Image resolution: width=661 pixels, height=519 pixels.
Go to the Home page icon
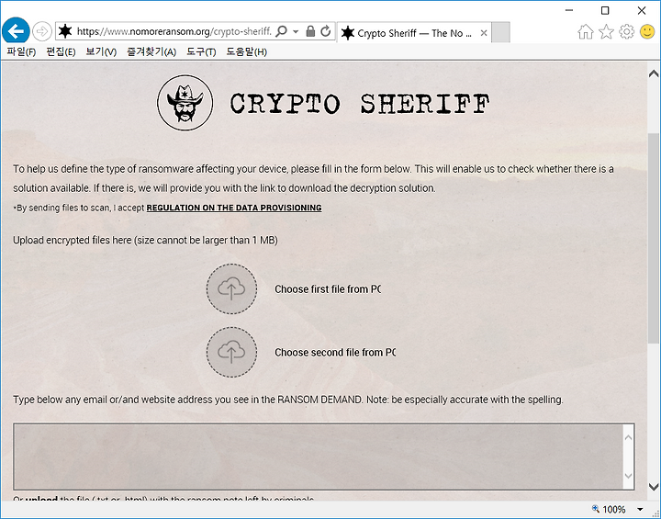[586, 31]
